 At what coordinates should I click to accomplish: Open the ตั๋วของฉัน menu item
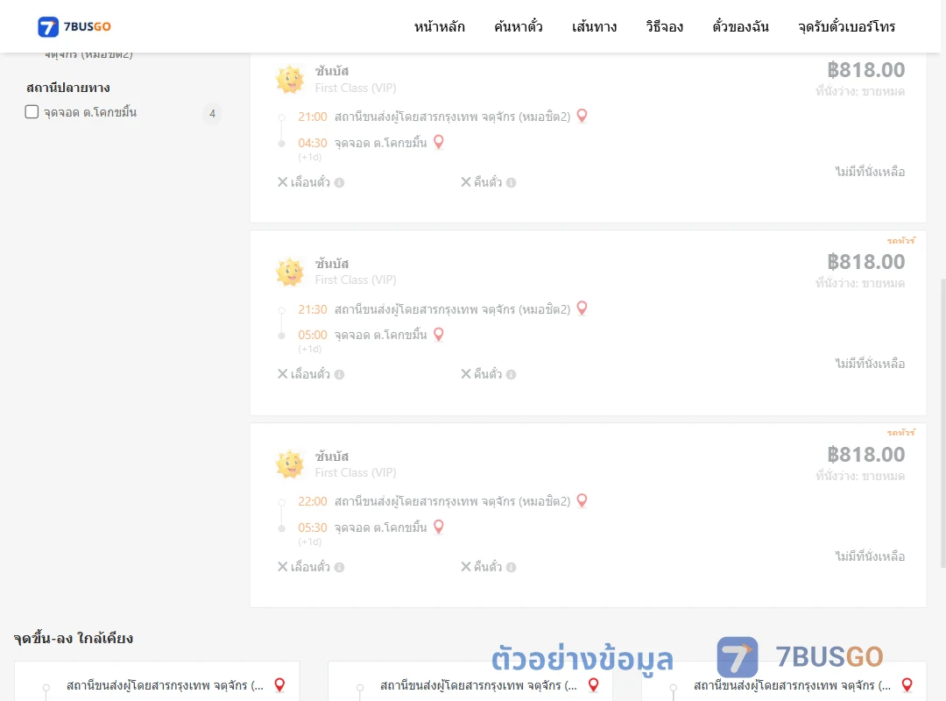coord(740,26)
